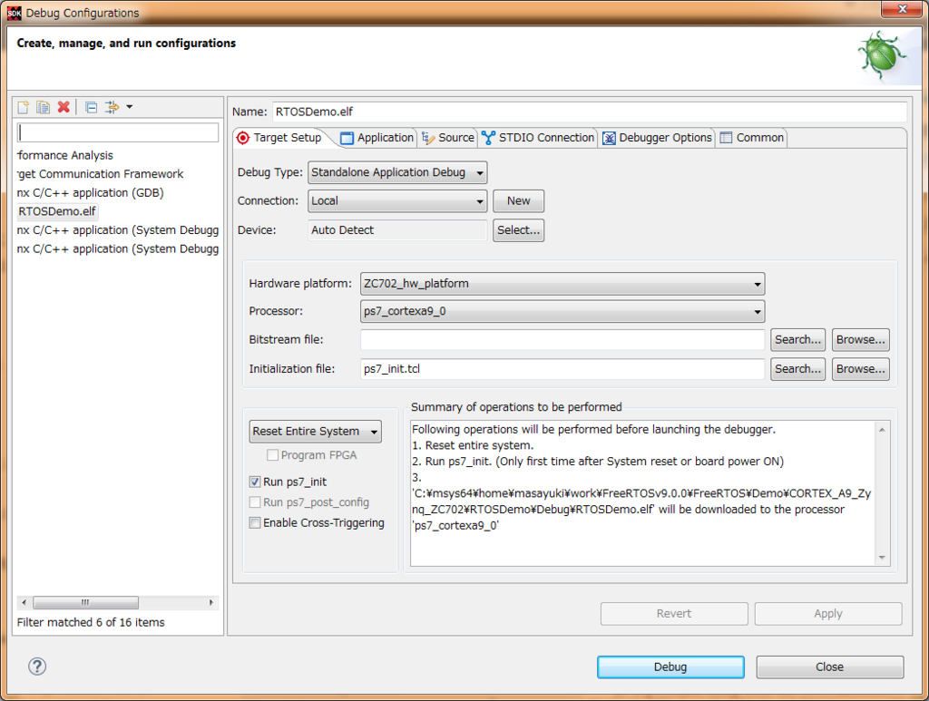Select the C/C++ application (GDB) item
This screenshot has width=929, height=701.
(90, 192)
